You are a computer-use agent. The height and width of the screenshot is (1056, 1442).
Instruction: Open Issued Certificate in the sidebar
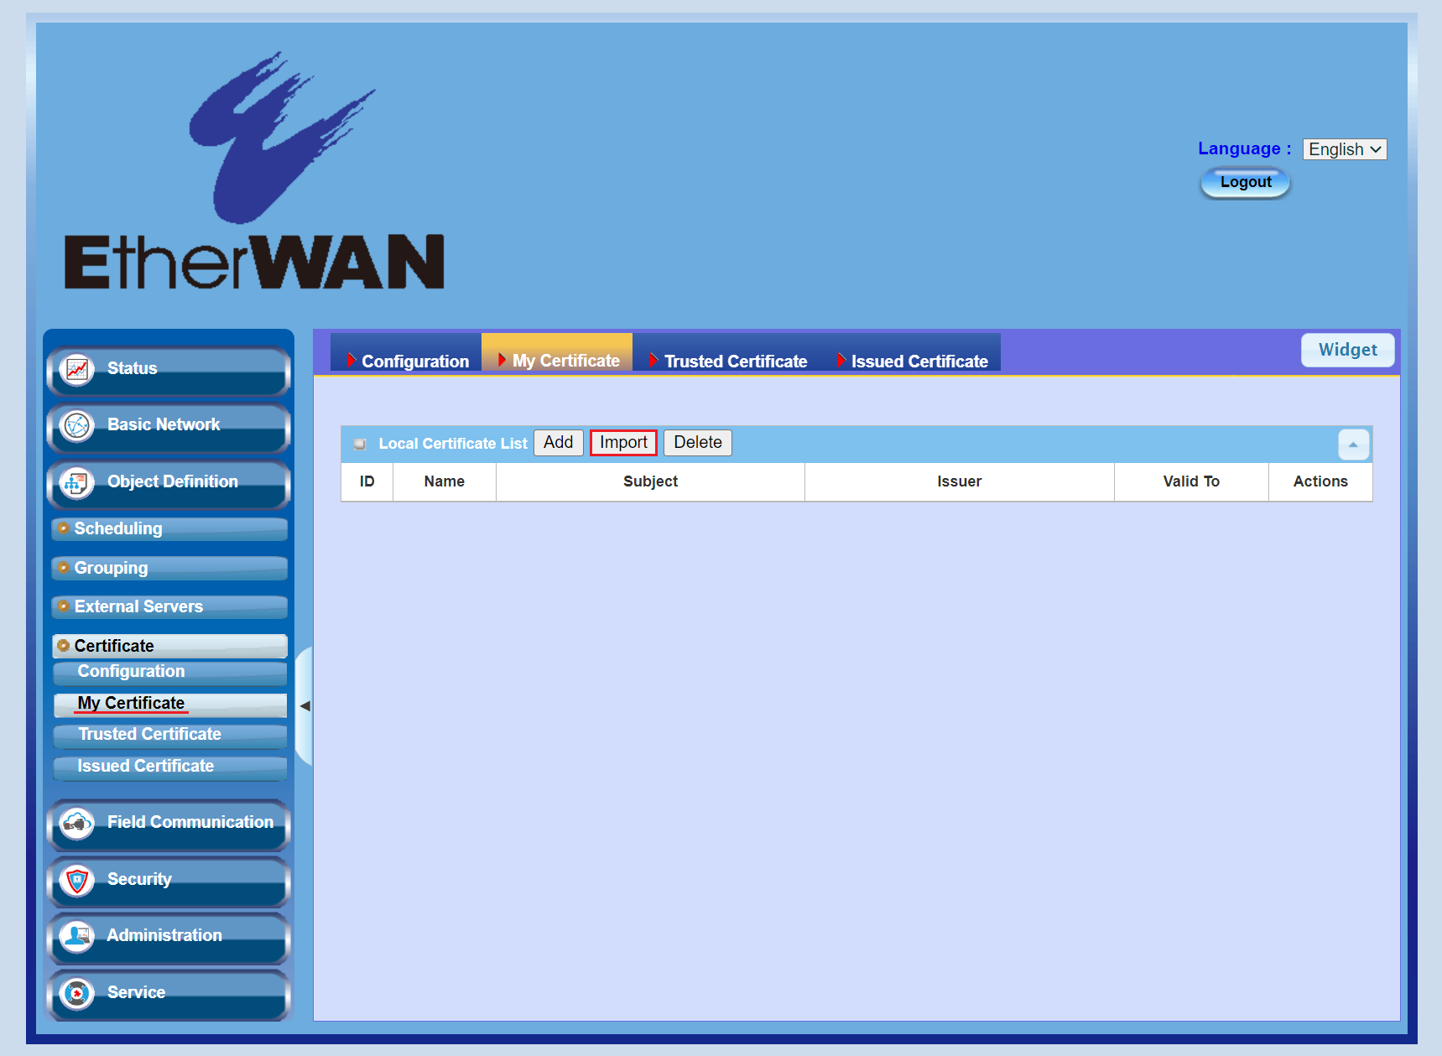pyautogui.click(x=170, y=767)
